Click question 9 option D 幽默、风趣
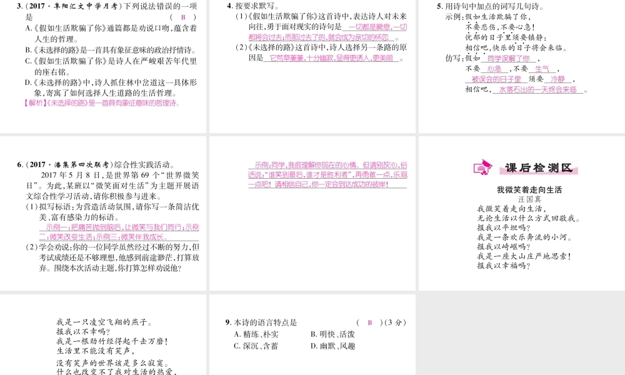 click(x=333, y=346)
